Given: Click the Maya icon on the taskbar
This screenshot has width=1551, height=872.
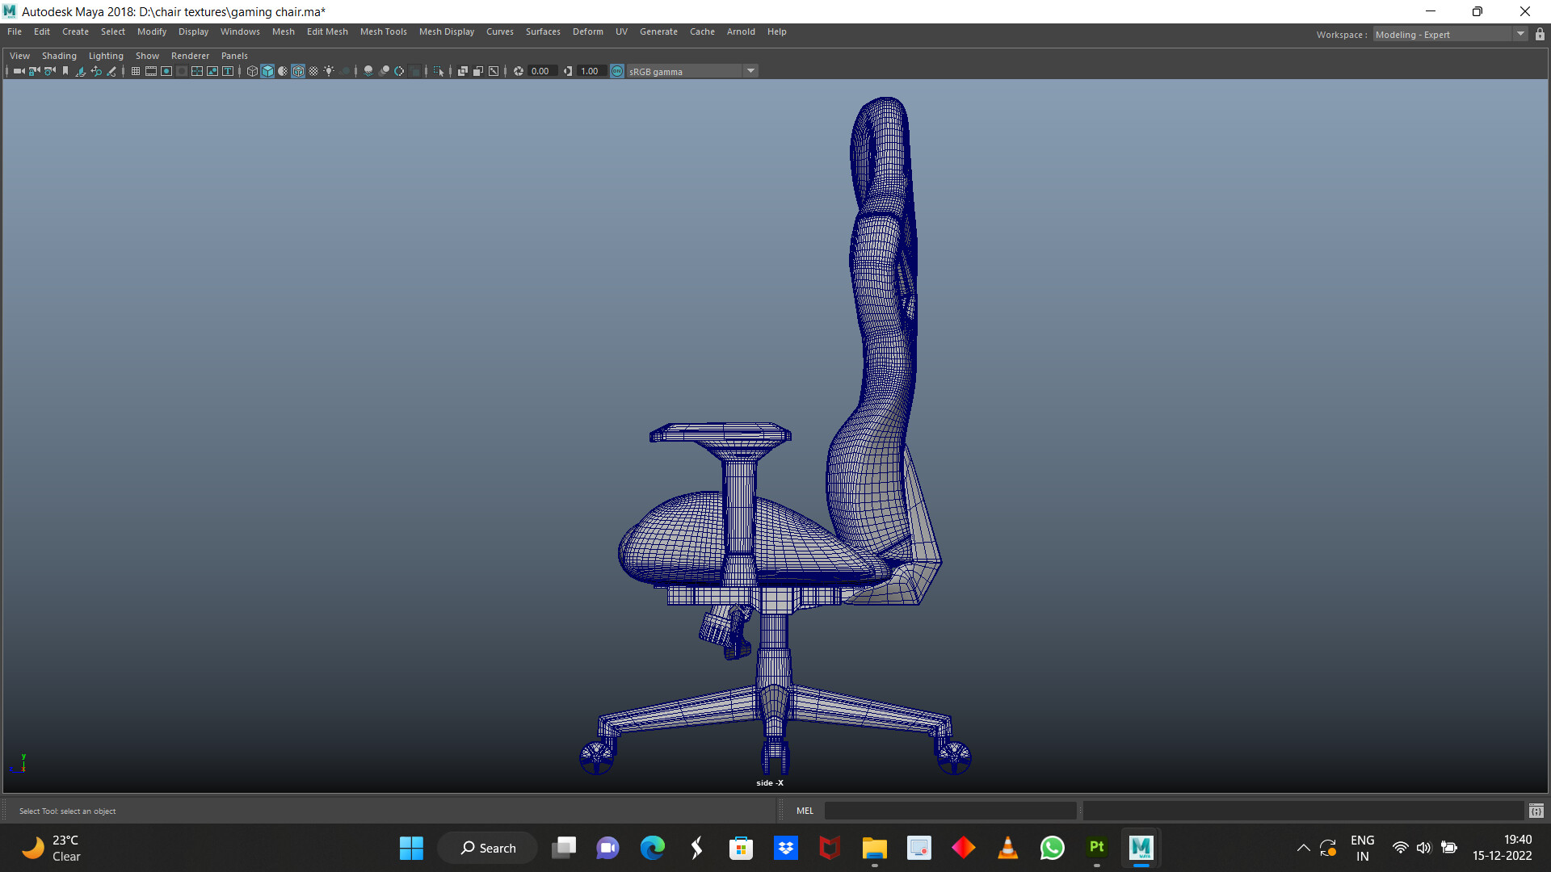Looking at the screenshot, I should (1141, 848).
